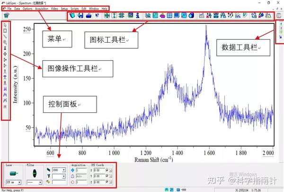Click the I: 75.36 status bar readout
This screenshot has height=192, width=284.
tap(256, 190)
